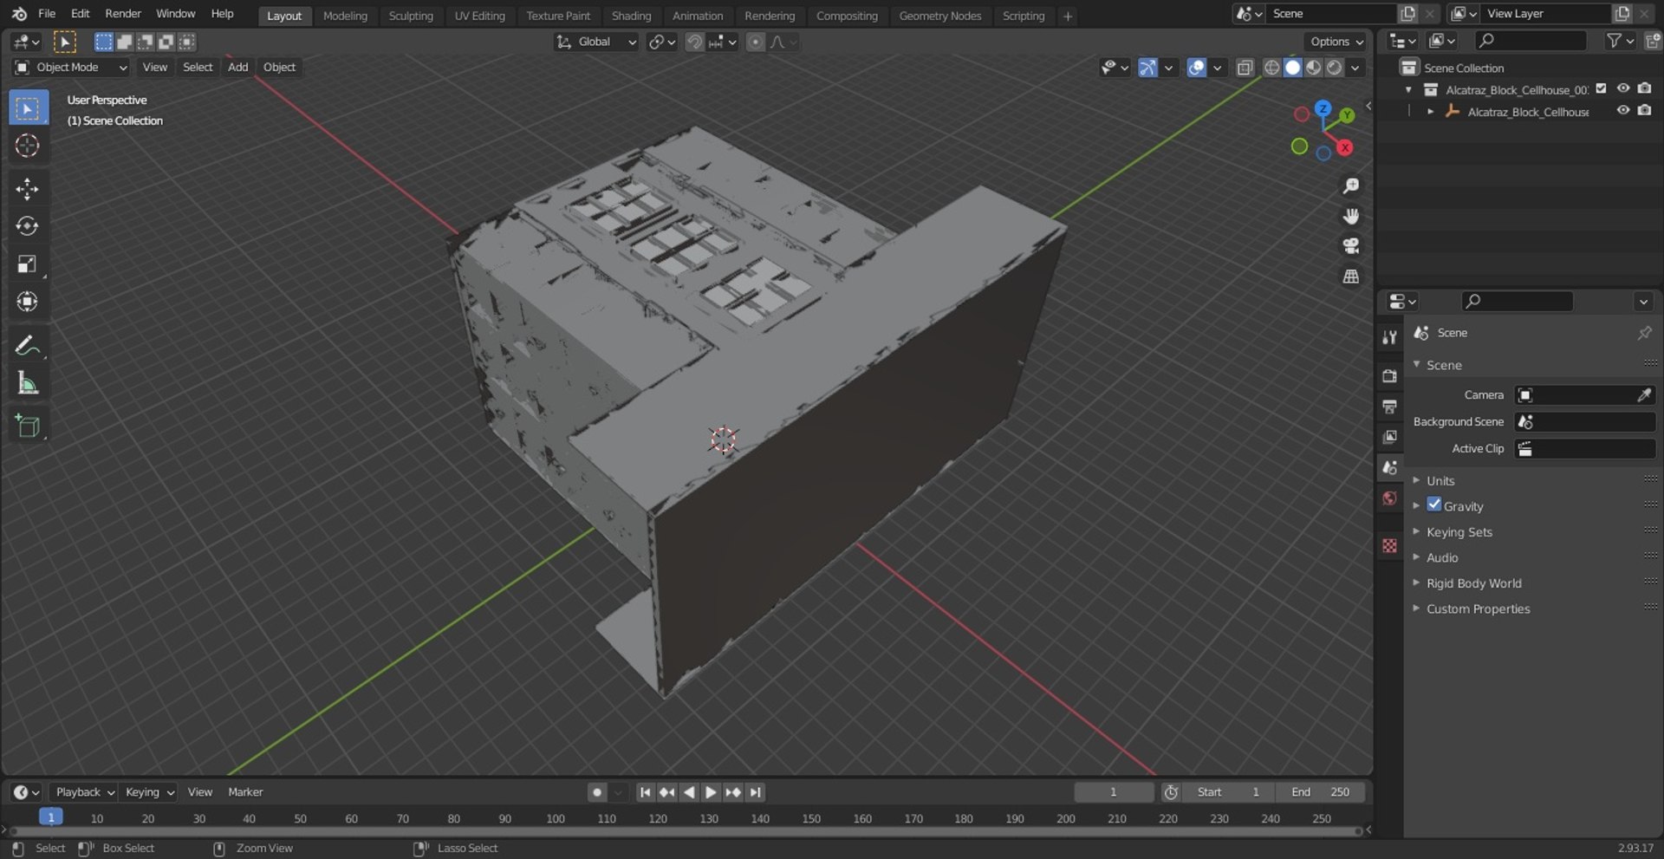Click the viewport zoom magnifier icon

[x=1350, y=186]
